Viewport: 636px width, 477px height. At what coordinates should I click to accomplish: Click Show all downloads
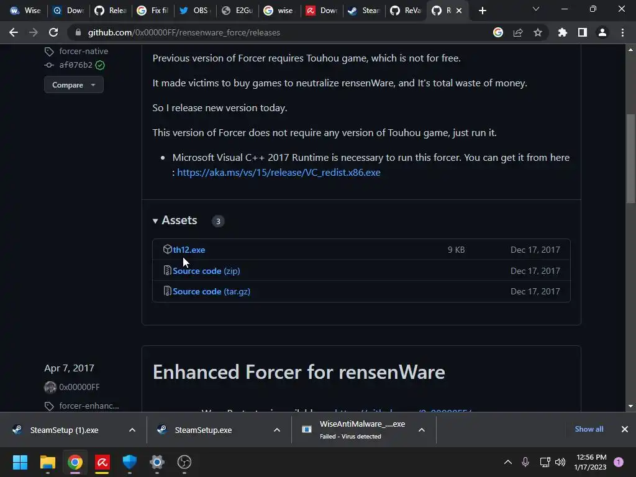click(x=589, y=429)
